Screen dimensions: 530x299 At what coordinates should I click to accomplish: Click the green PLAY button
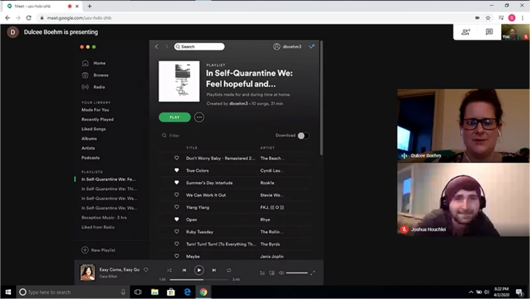pyautogui.click(x=174, y=117)
